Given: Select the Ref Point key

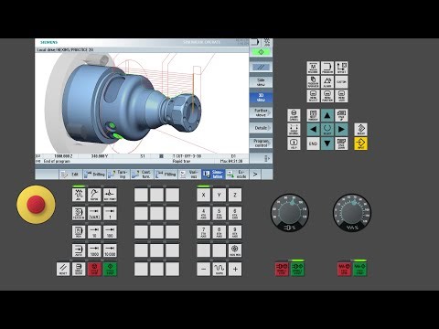Looking at the screenshot, I should click(x=110, y=195).
